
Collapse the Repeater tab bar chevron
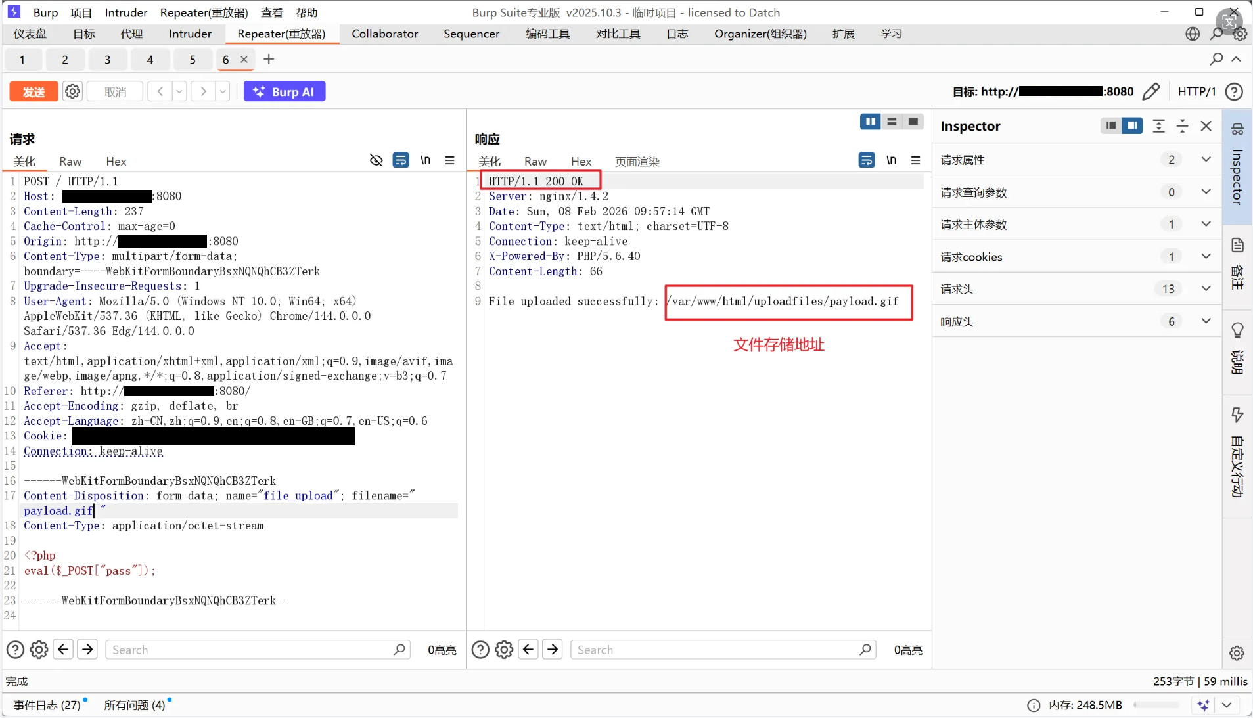1236,59
